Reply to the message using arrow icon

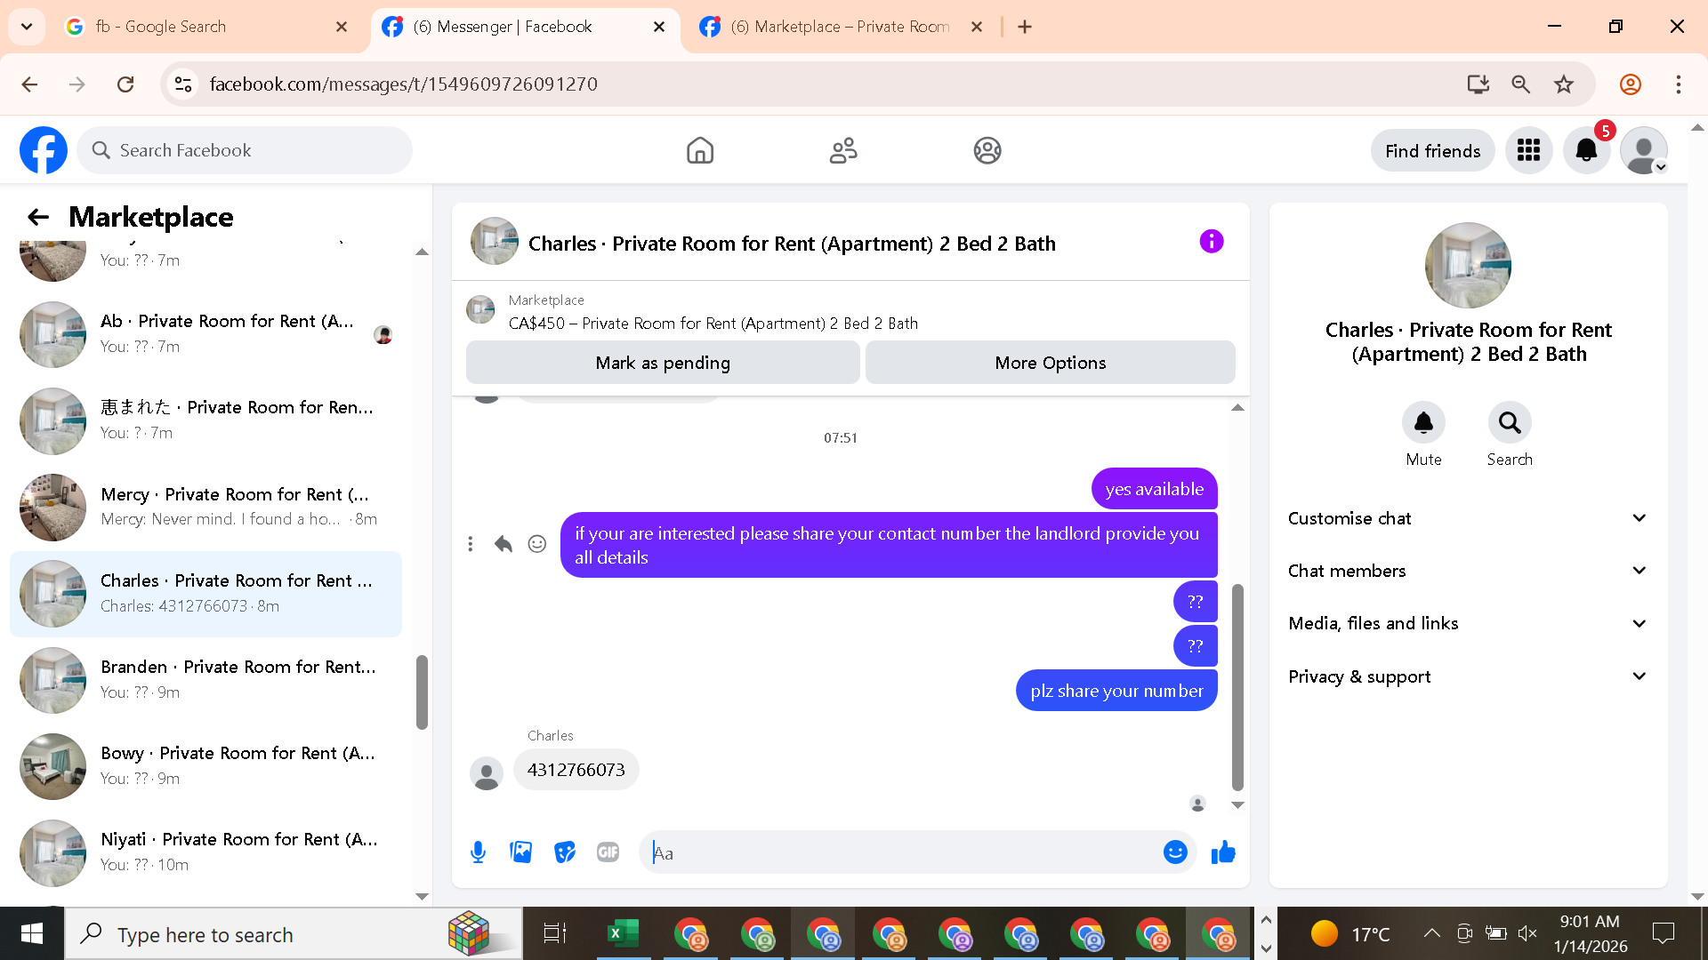pos(504,544)
